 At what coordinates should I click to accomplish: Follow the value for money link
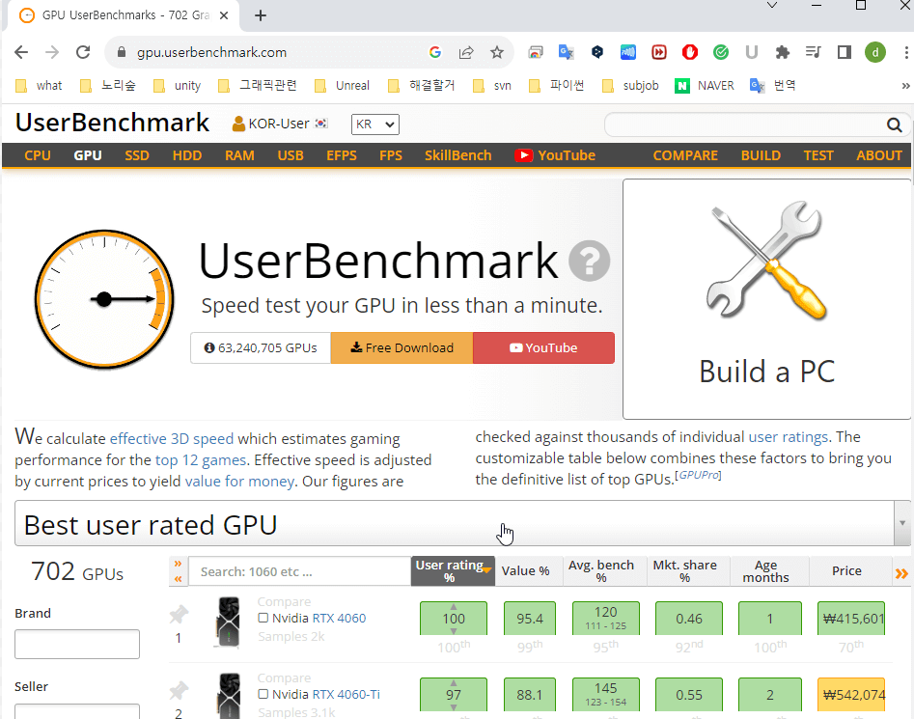[239, 482]
